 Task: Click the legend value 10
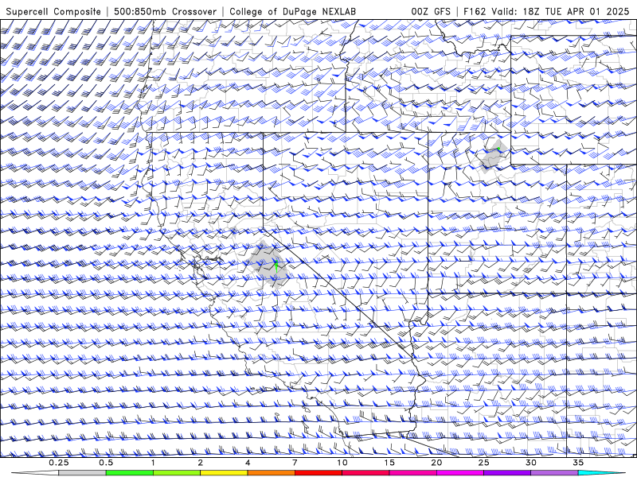coord(342,463)
